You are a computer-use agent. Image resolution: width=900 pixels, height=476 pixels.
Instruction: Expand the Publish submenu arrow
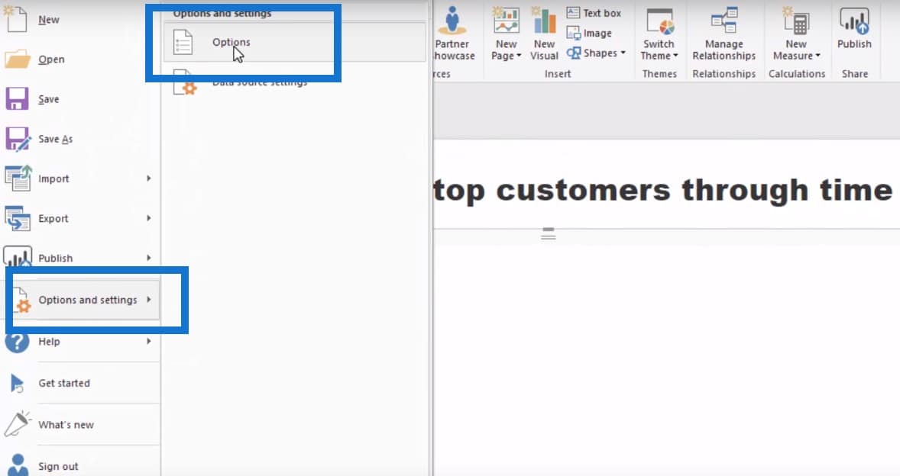(x=149, y=258)
